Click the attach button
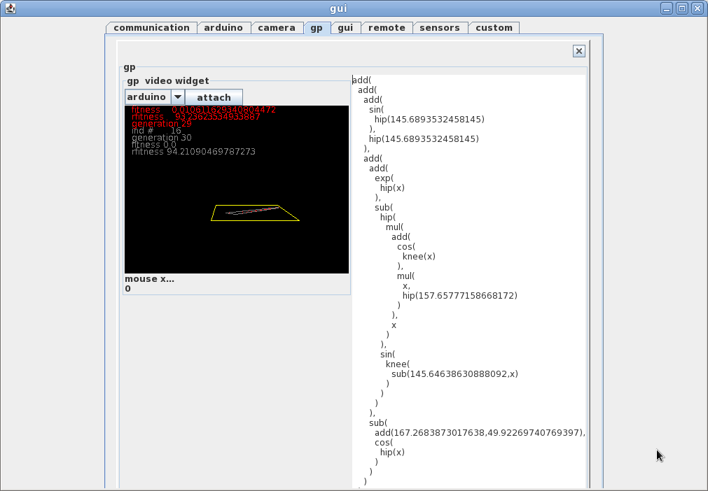This screenshot has width=708, height=491. pyautogui.click(x=214, y=97)
